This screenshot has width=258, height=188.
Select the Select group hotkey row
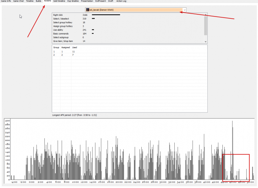point(128,22)
